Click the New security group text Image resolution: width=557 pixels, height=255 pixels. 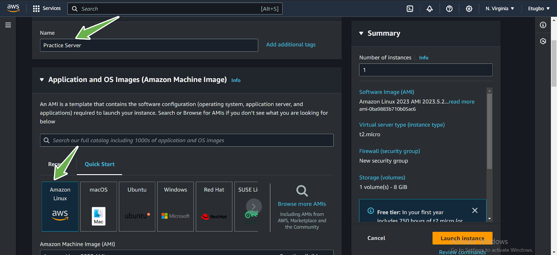tap(384, 161)
